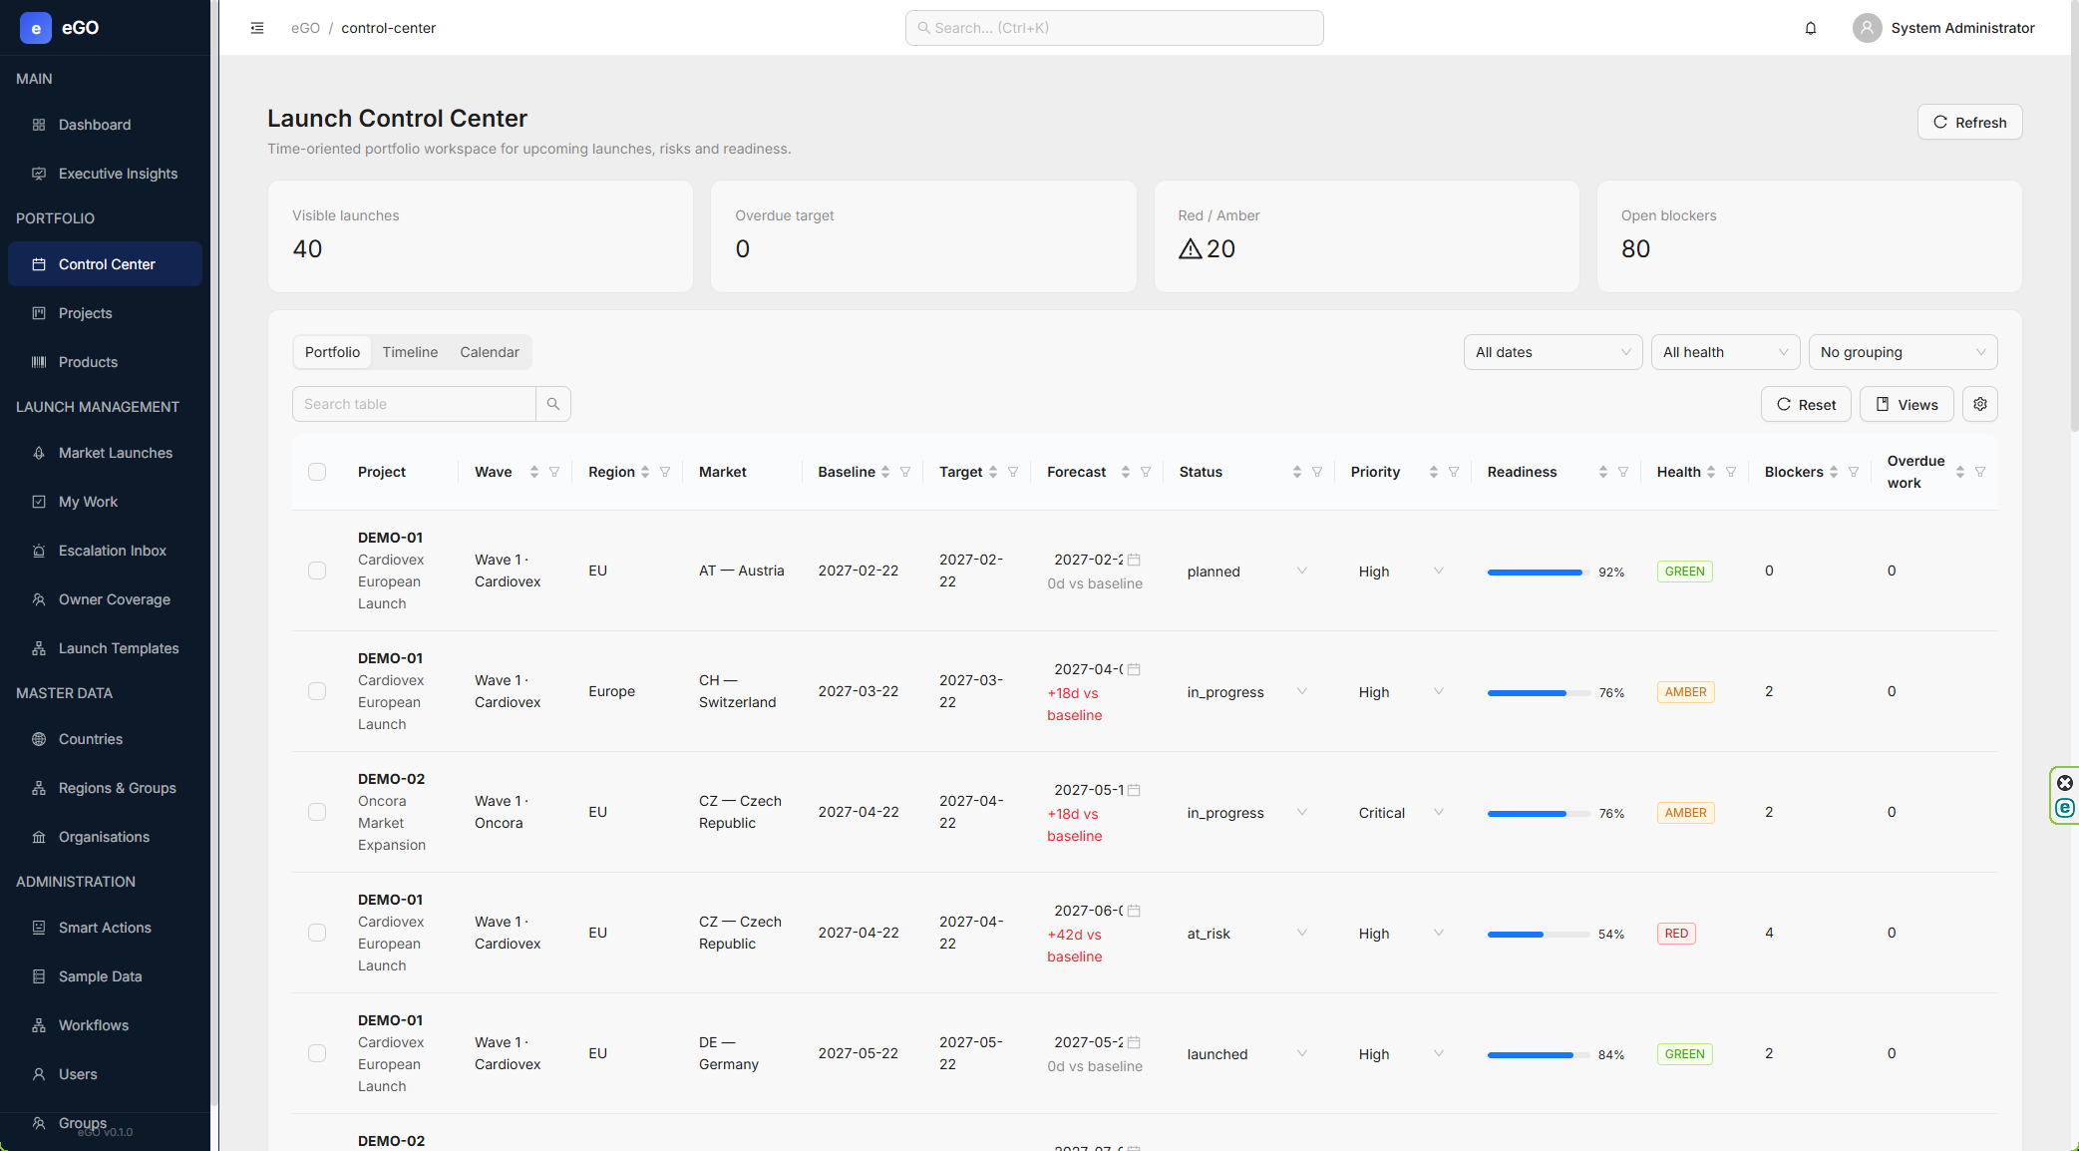Image resolution: width=2079 pixels, height=1151 pixels.
Task: Change the Critical priority dropdown
Action: pos(1401,813)
